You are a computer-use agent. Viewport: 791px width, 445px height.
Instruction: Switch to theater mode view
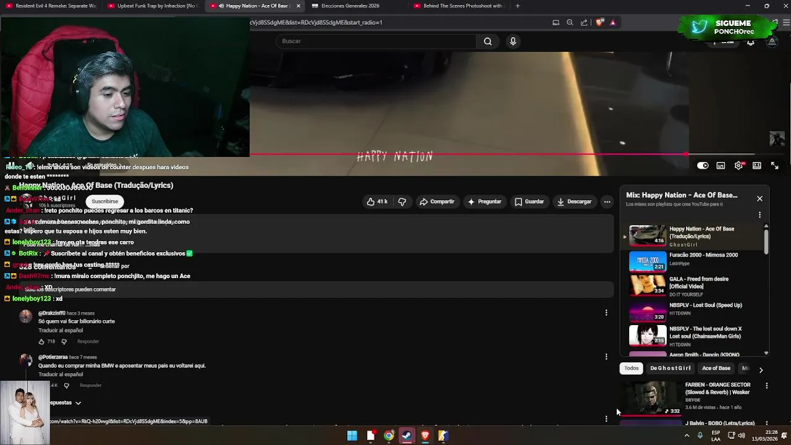[x=756, y=166]
